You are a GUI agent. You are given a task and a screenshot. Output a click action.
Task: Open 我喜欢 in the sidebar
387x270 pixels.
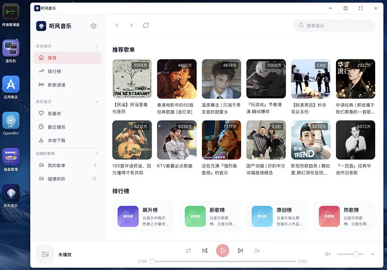tap(54, 113)
